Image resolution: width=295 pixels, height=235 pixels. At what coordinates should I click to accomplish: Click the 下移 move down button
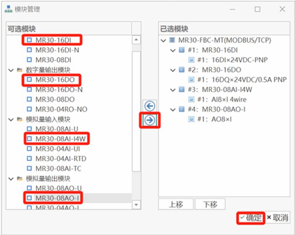pos(210,204)
